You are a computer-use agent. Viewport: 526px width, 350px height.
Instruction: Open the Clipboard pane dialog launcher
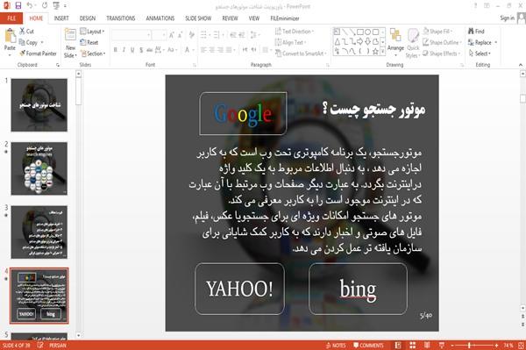tap(58, 65)
